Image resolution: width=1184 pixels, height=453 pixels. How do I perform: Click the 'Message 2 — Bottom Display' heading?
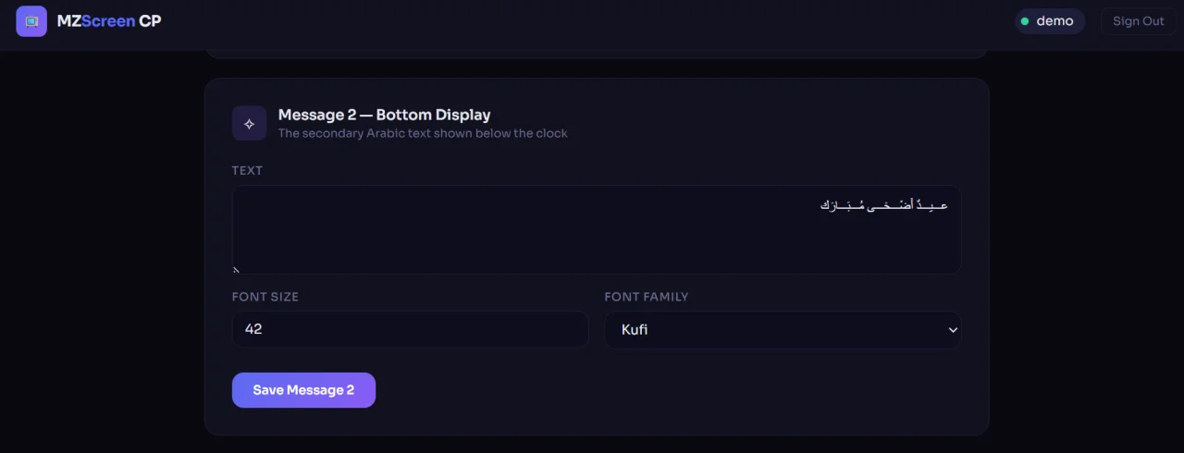(x=385, y=115)
